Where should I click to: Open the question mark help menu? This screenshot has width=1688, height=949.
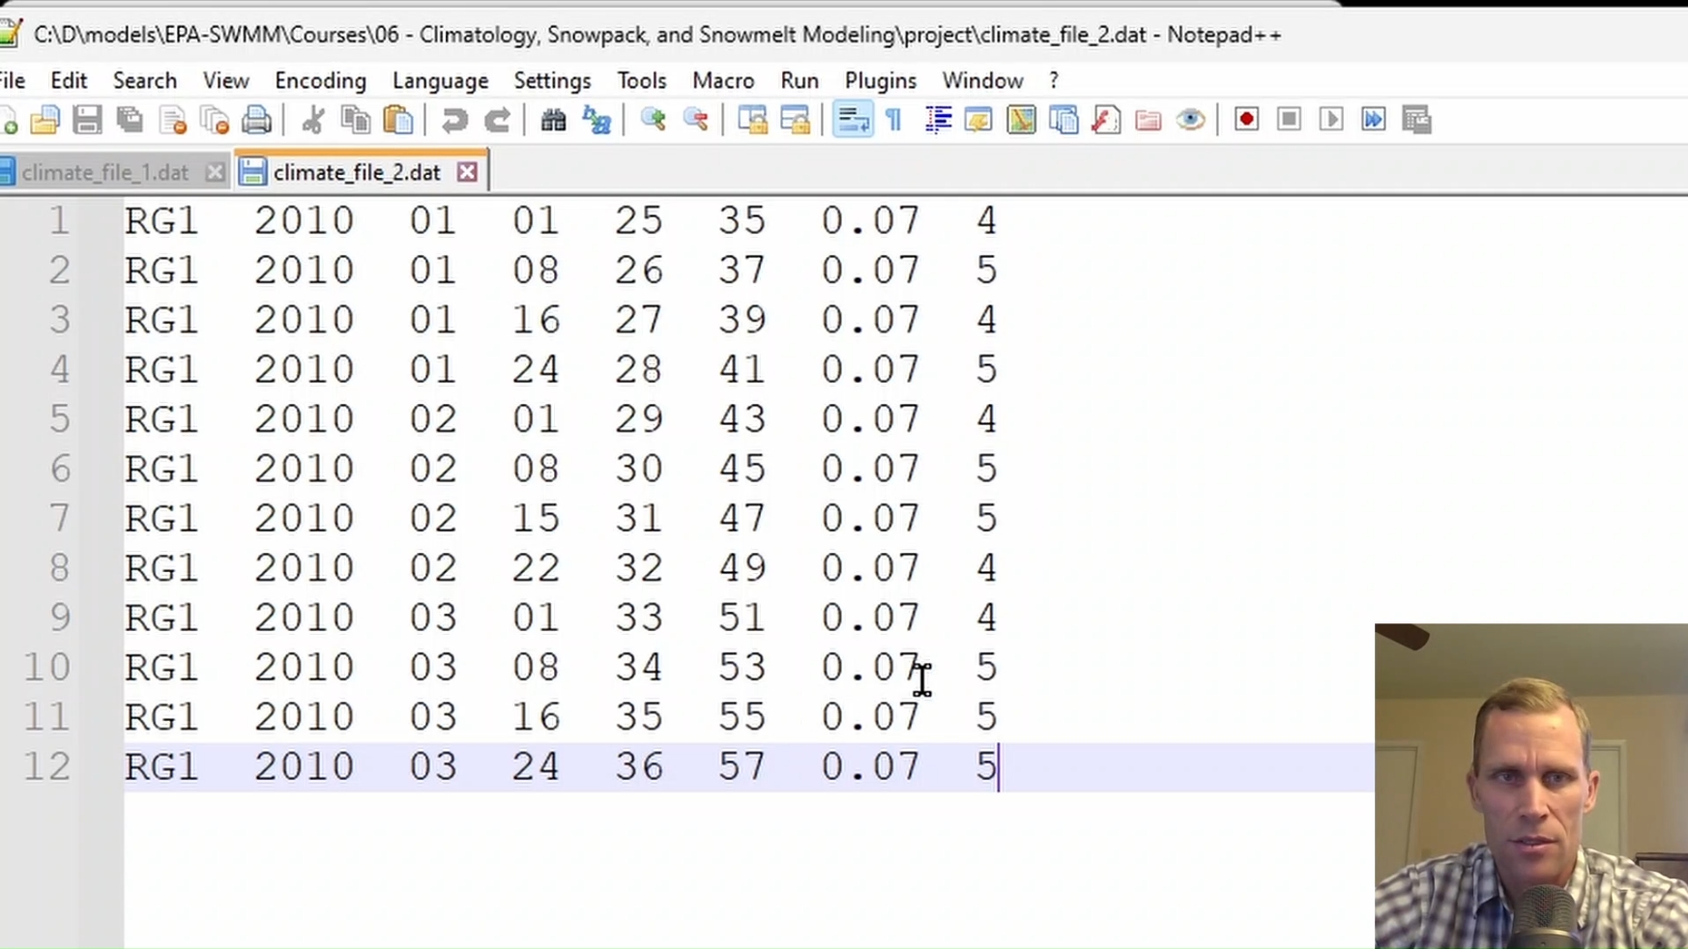pos(1054,80)
